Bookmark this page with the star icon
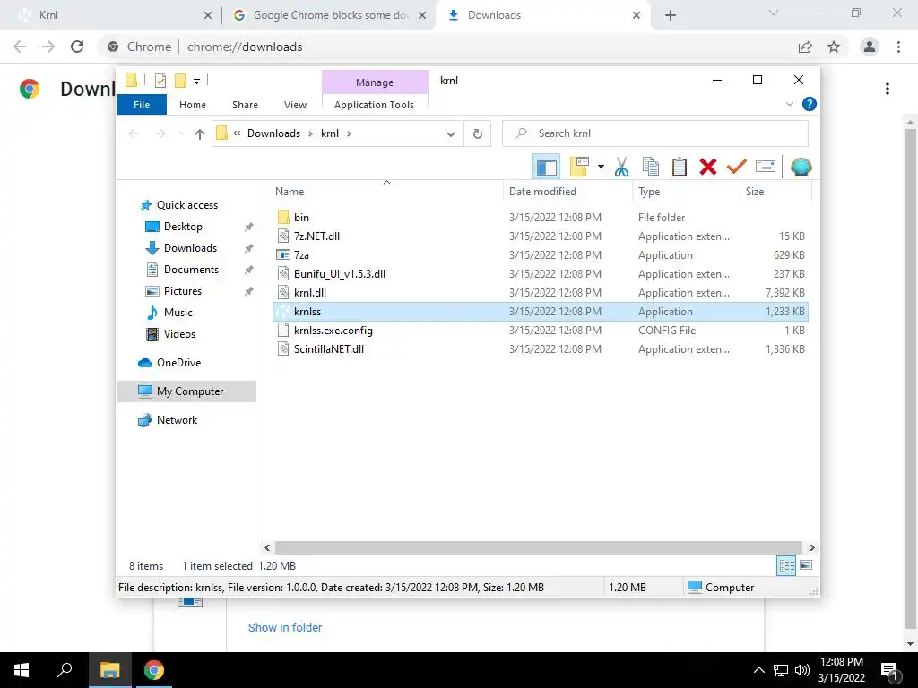 834,47
